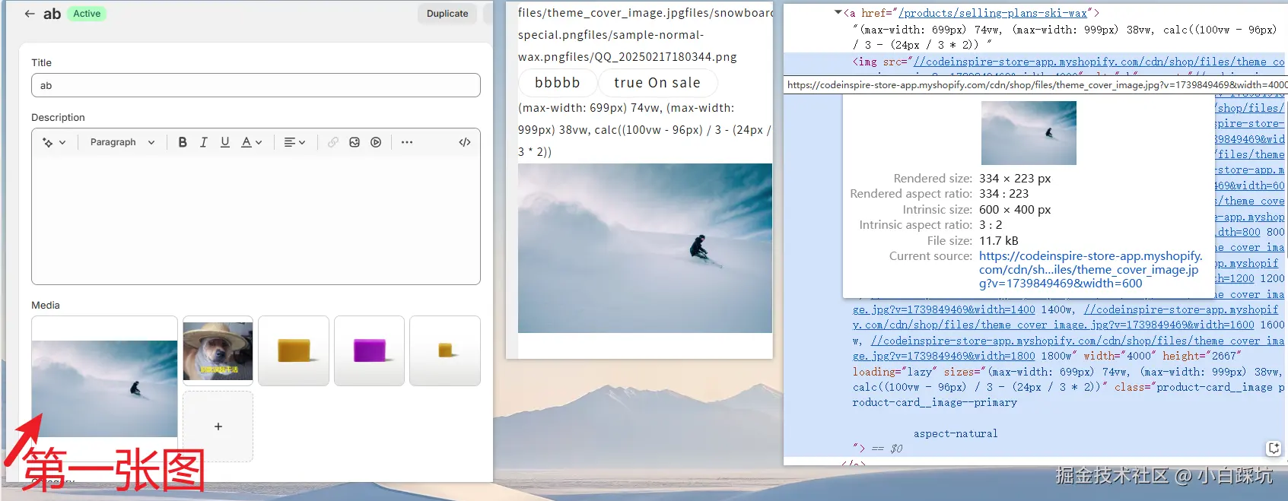Viewport: 1288px width, 501px height.
Task: Click the plus add media button
Action: pyautogui.click(x=218, y=426)
